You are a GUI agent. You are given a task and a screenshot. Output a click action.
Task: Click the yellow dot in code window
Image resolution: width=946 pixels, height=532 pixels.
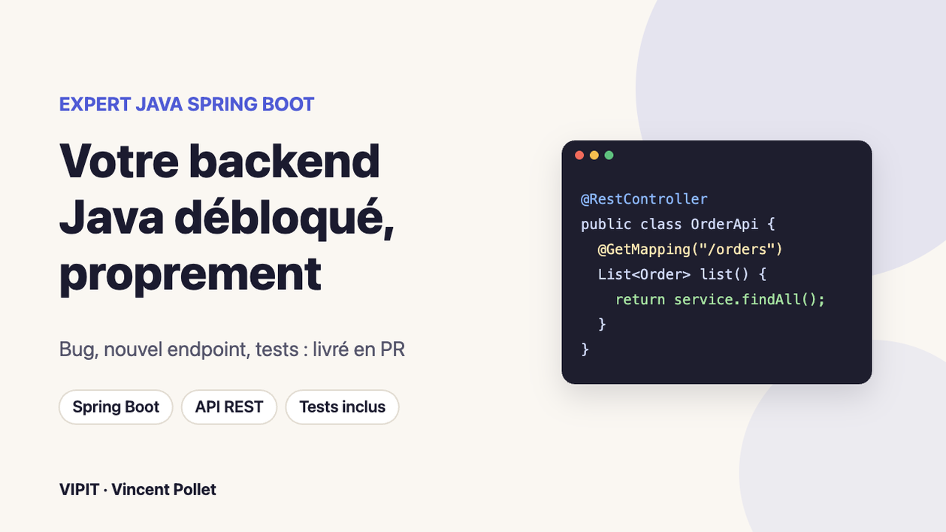pyautogui.click(x=594, y=156)
